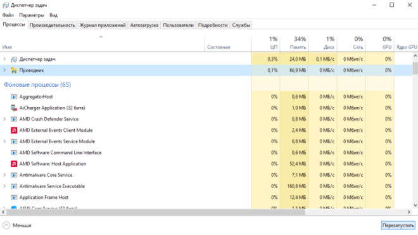Click the AiCharger Application icon

click(14, 108)
